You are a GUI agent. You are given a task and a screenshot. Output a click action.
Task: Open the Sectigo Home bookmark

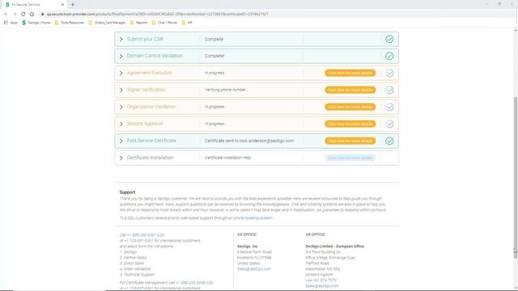tap(36, 23)
